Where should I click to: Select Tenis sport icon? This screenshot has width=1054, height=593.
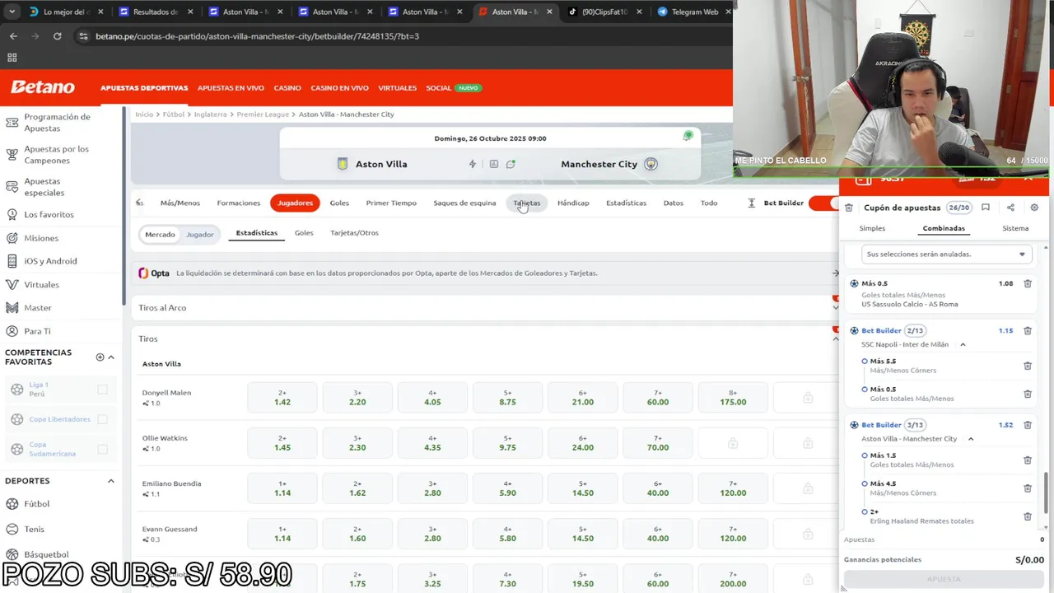(x=12, y=530)
